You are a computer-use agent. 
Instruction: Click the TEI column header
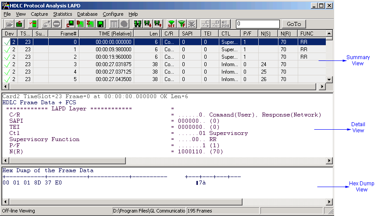click(x=210, y=33)
